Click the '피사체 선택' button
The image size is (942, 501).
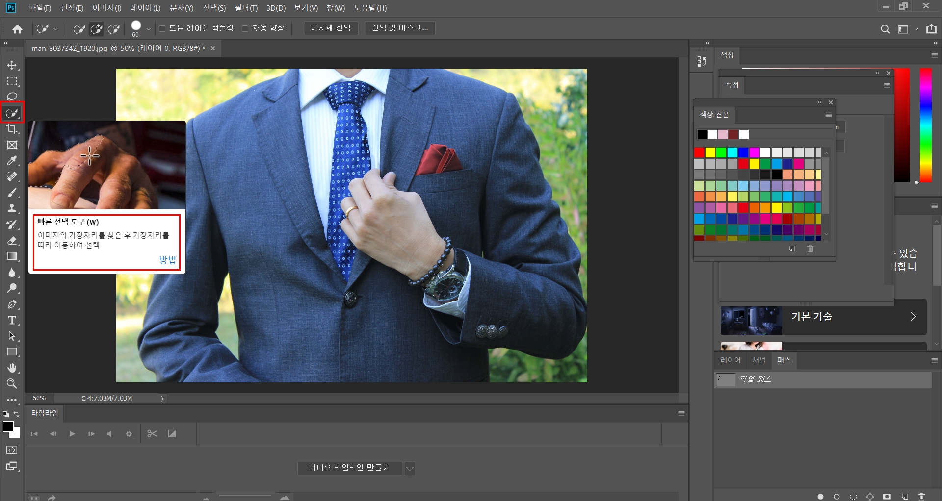pyautogui.click(x=331, y=28)
